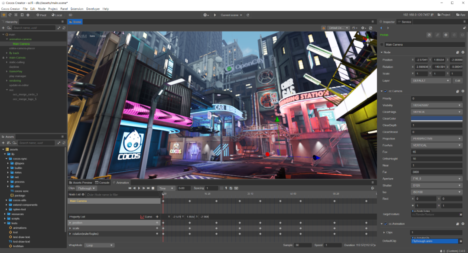Expand the rotation(eulerAngles) property row
468x253 pixels.
pyautogui.click(x=71, y=234)
